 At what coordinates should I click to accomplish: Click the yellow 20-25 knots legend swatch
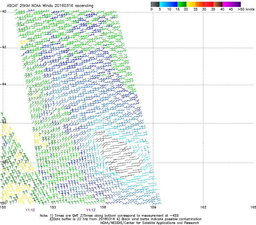click(x=191, y=4)
